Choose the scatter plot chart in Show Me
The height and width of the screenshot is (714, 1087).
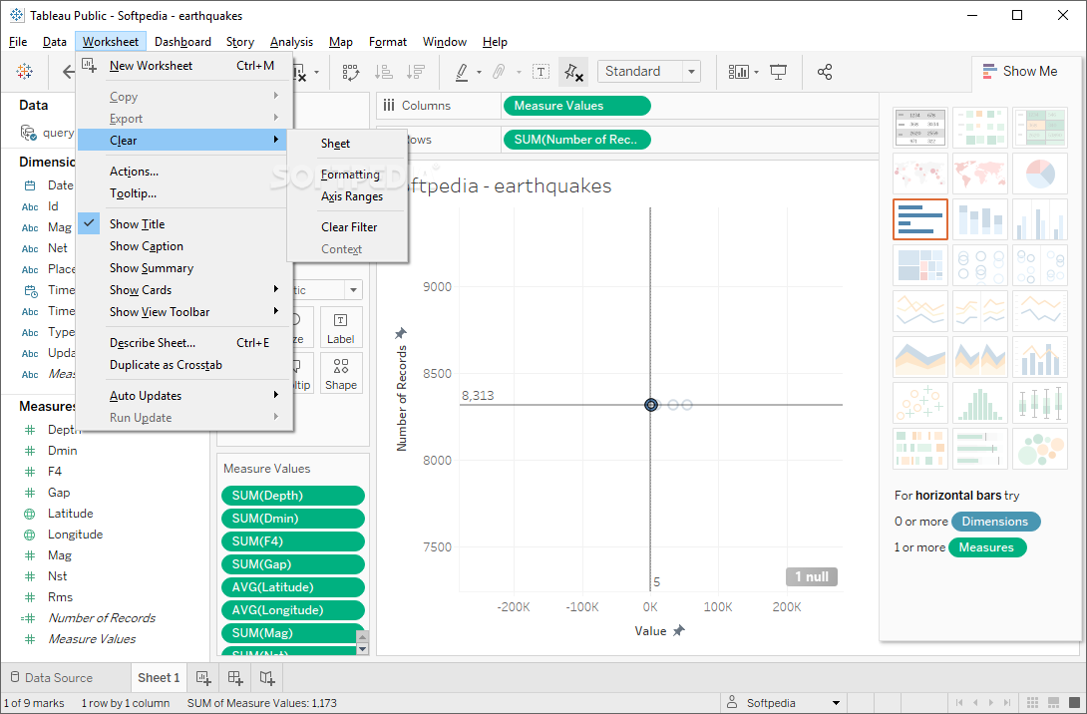919,402
